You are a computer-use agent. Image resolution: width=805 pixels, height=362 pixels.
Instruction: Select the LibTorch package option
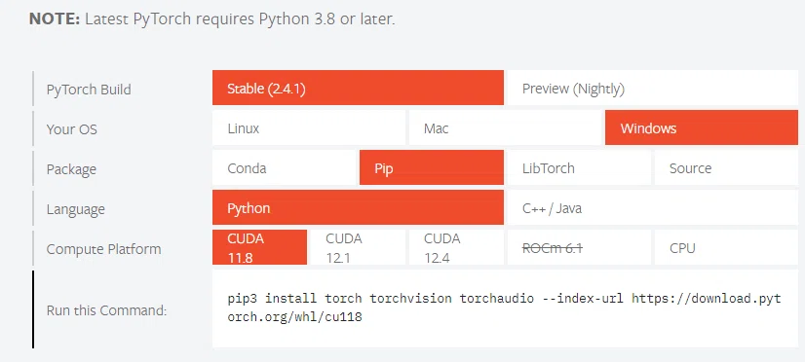point(579,167)
